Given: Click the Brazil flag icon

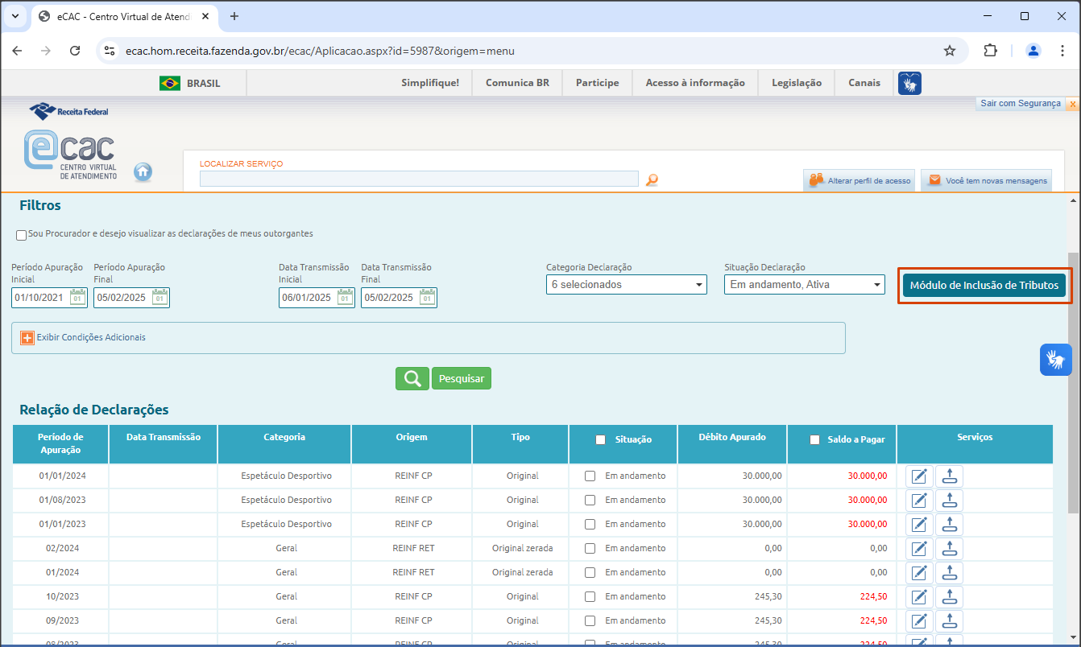Looking at the screenshot, I should click(x=170, y=83).
